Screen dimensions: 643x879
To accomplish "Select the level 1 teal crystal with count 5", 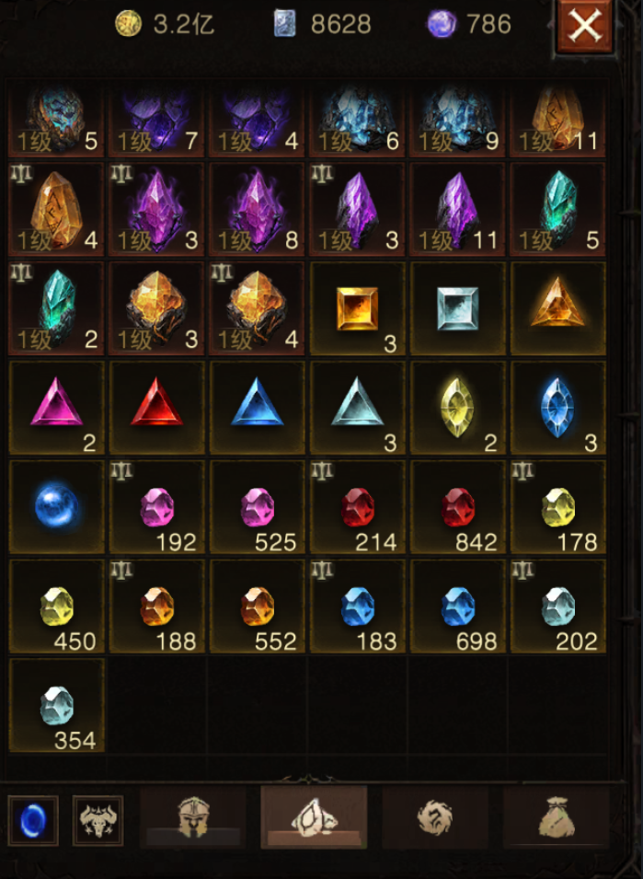I will pyautogui.click(x=558, y=209).
